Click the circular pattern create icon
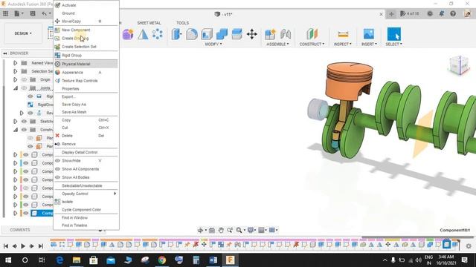Viewport: 476px width, 267px height. point(158,34)
